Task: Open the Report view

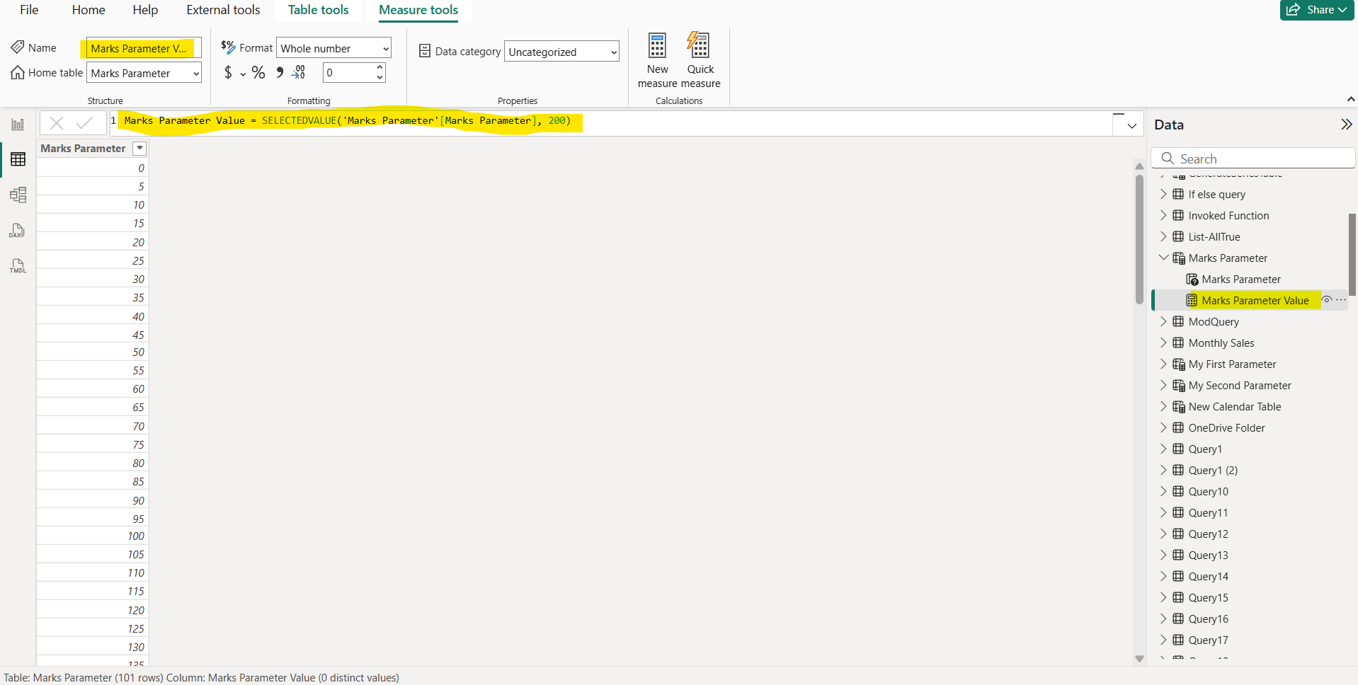Action: (18, 123)
